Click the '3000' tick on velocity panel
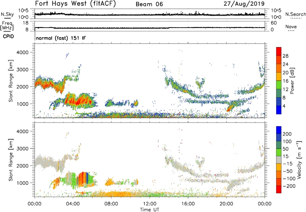The height and width of the screenshot is (212, 306). [23, 148]
